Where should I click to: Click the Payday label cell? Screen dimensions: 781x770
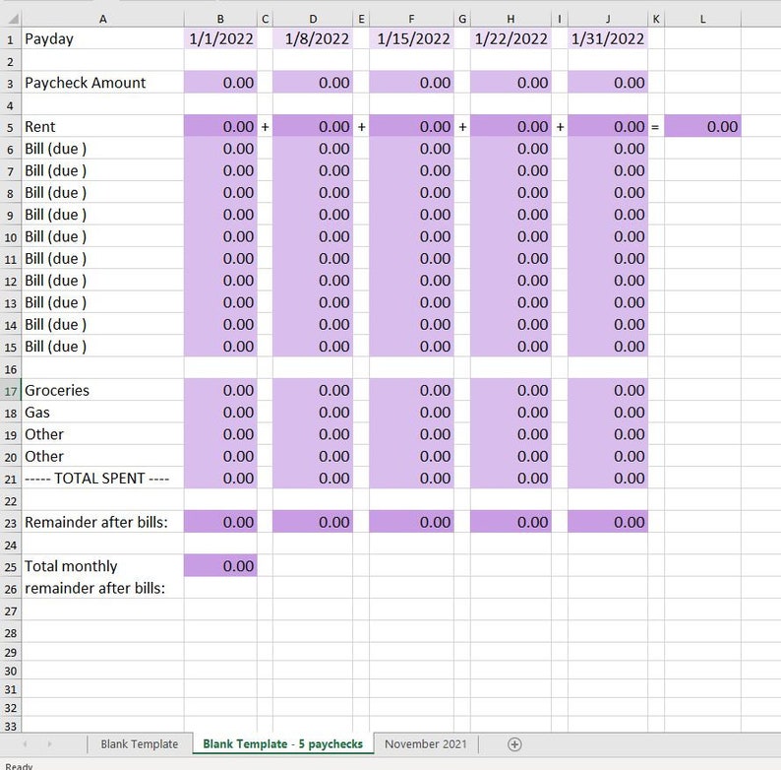click(102, 39)
